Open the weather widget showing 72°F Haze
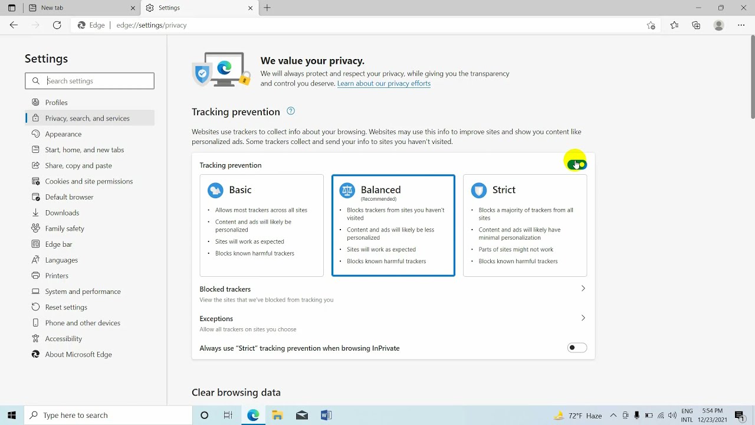This screenshot has width=755, height=425. (x=578, y=416)
